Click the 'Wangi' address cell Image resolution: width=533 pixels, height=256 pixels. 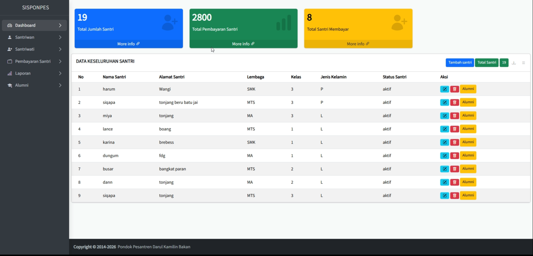[165, 89]
